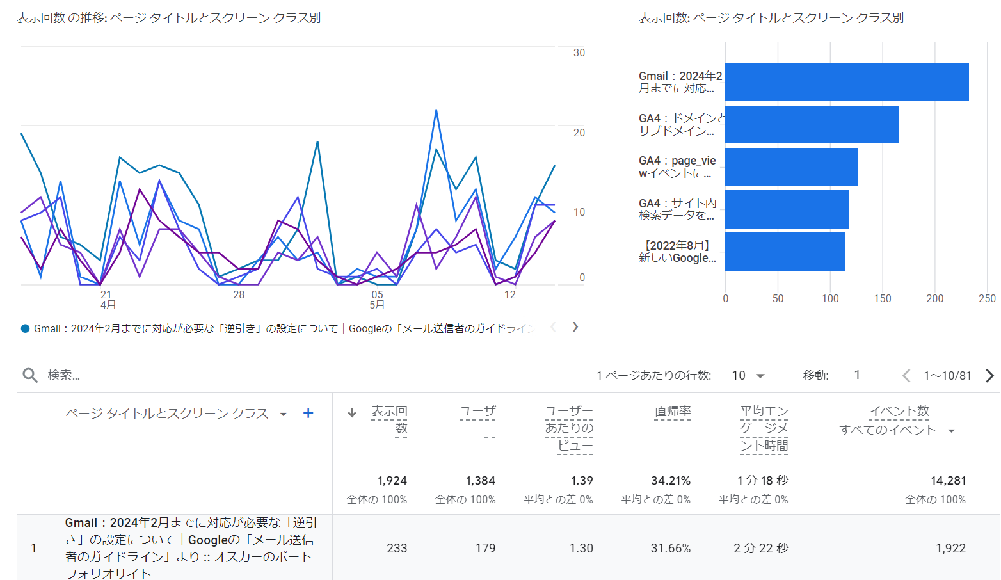
Task: Sort by 直帰率 column header
Action: pos(672,412)
